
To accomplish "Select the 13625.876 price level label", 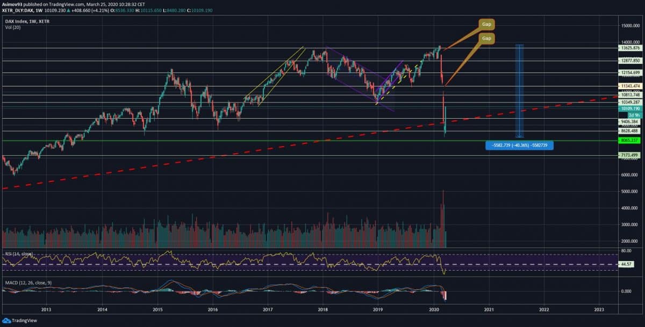I will click(x=628, y=48).
